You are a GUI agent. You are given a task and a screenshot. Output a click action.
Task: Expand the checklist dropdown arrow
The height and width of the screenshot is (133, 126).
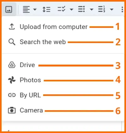pos(72,9)
